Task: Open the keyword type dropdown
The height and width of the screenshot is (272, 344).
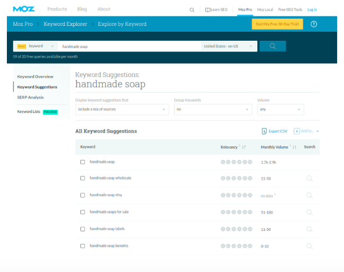Action: (x=36, y=46)
